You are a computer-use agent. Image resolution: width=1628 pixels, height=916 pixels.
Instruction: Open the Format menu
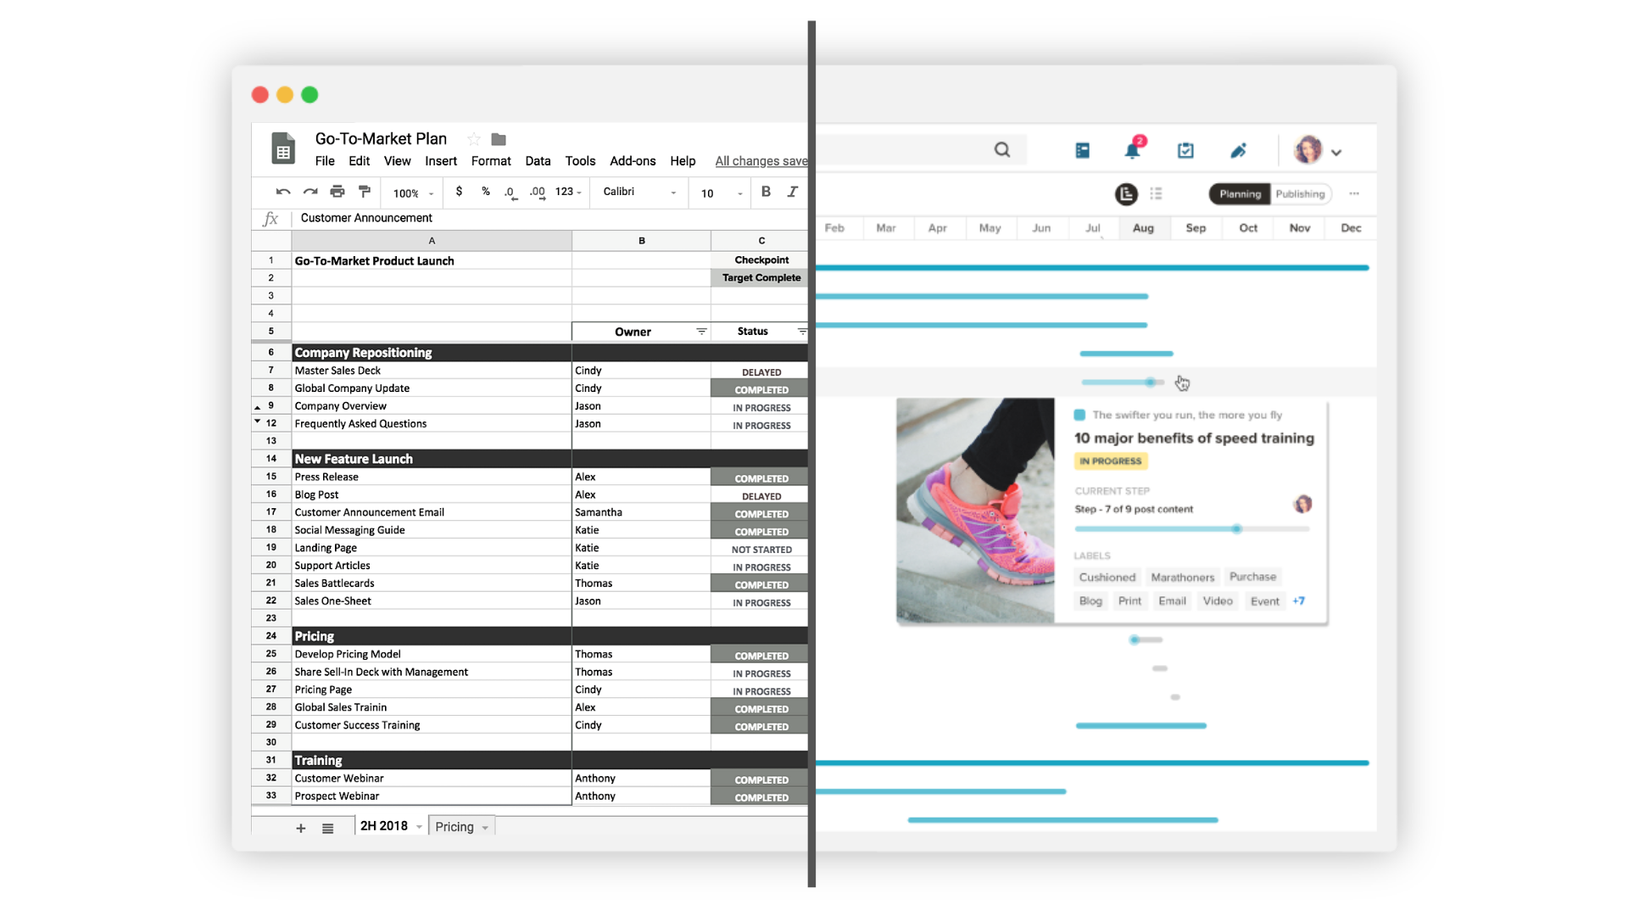pyautogui.click(x=491, y=161)
